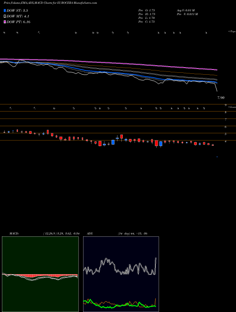Click the magenta DOW PT legend swatch

[5, 22]
